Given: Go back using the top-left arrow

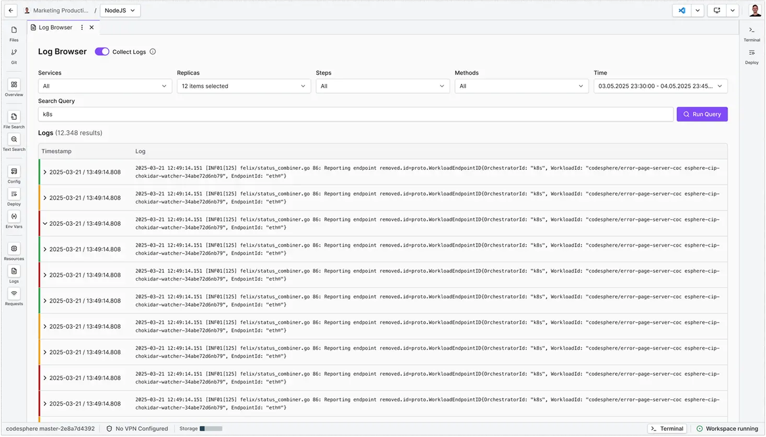Looking at the screenshot, I should [x=10, y=10].
